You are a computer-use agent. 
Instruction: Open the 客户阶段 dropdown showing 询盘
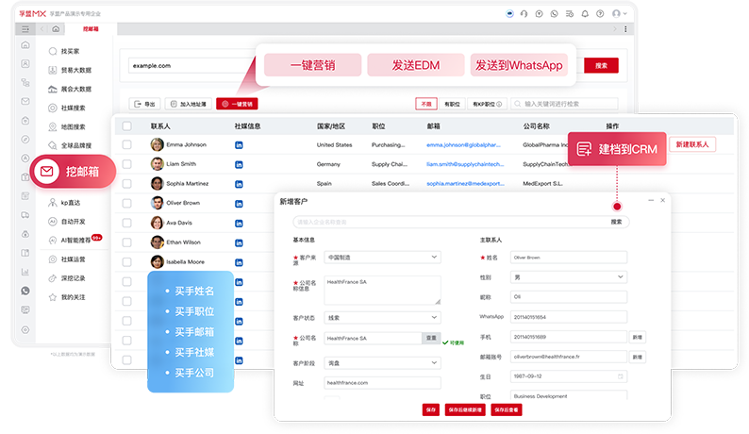tap(382, 363)
